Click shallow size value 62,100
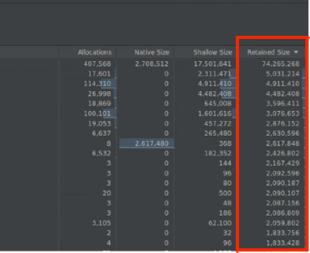This screenshot has width=310, height=253. [220, 223]
